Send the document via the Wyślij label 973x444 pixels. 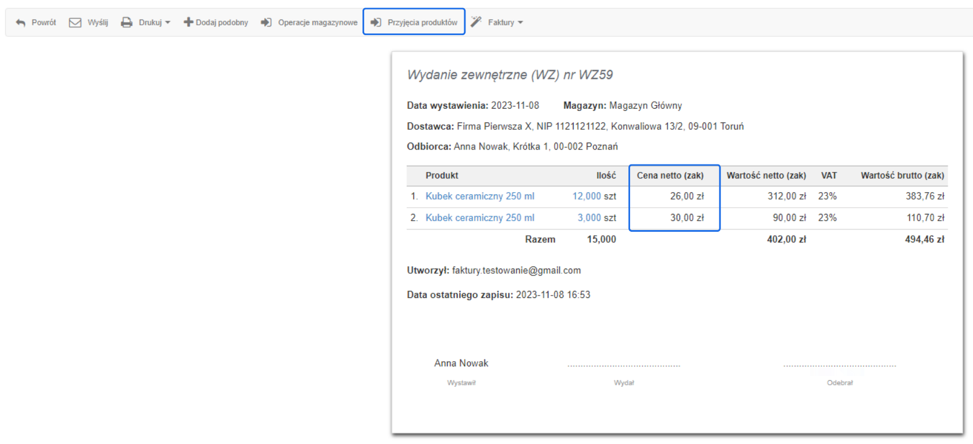[x=98, y=22]
